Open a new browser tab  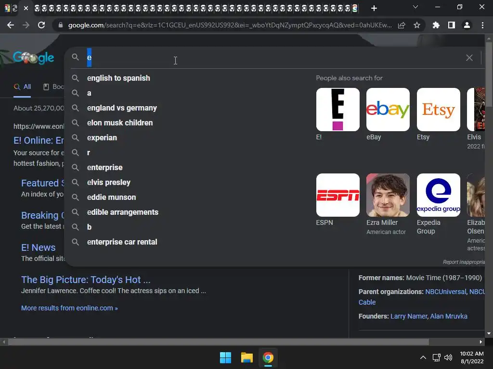pyautogui.click(x=374, y=8)
